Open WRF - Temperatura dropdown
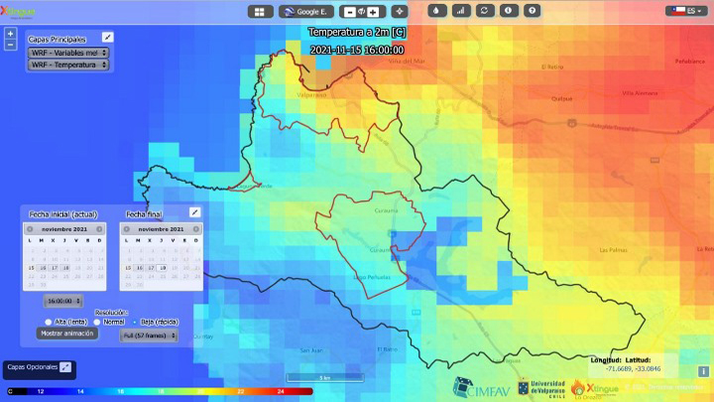The width and height of the screenshot is (714, 402). tap(68, 65)
